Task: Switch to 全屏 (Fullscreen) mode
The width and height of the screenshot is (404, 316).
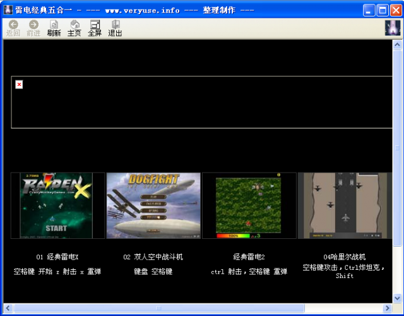Action: [x=95, y=28]
